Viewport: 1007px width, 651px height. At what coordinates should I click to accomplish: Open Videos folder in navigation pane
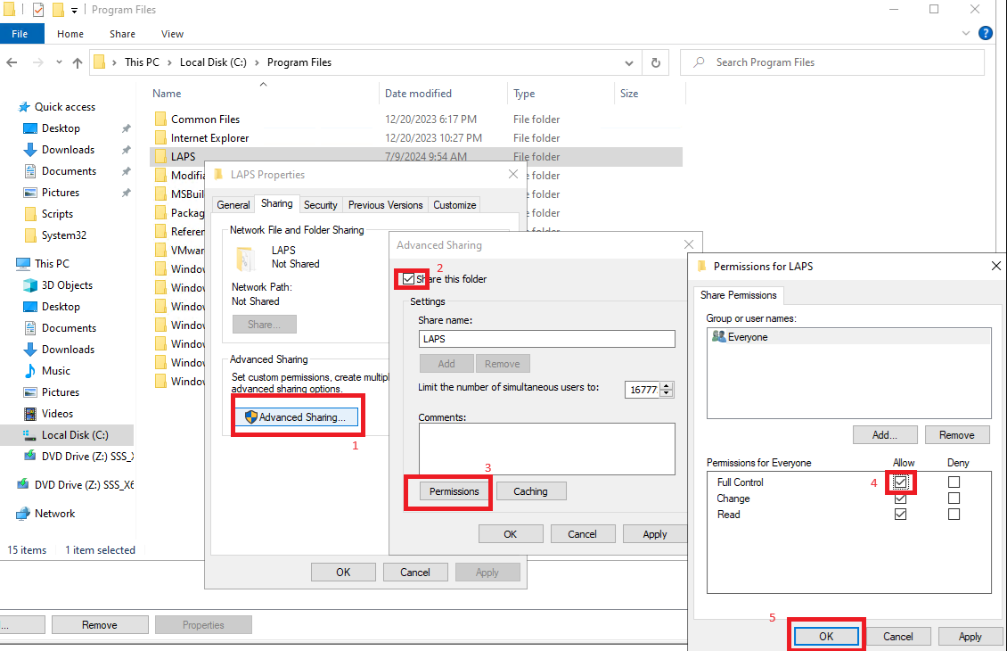coord(57,414)
